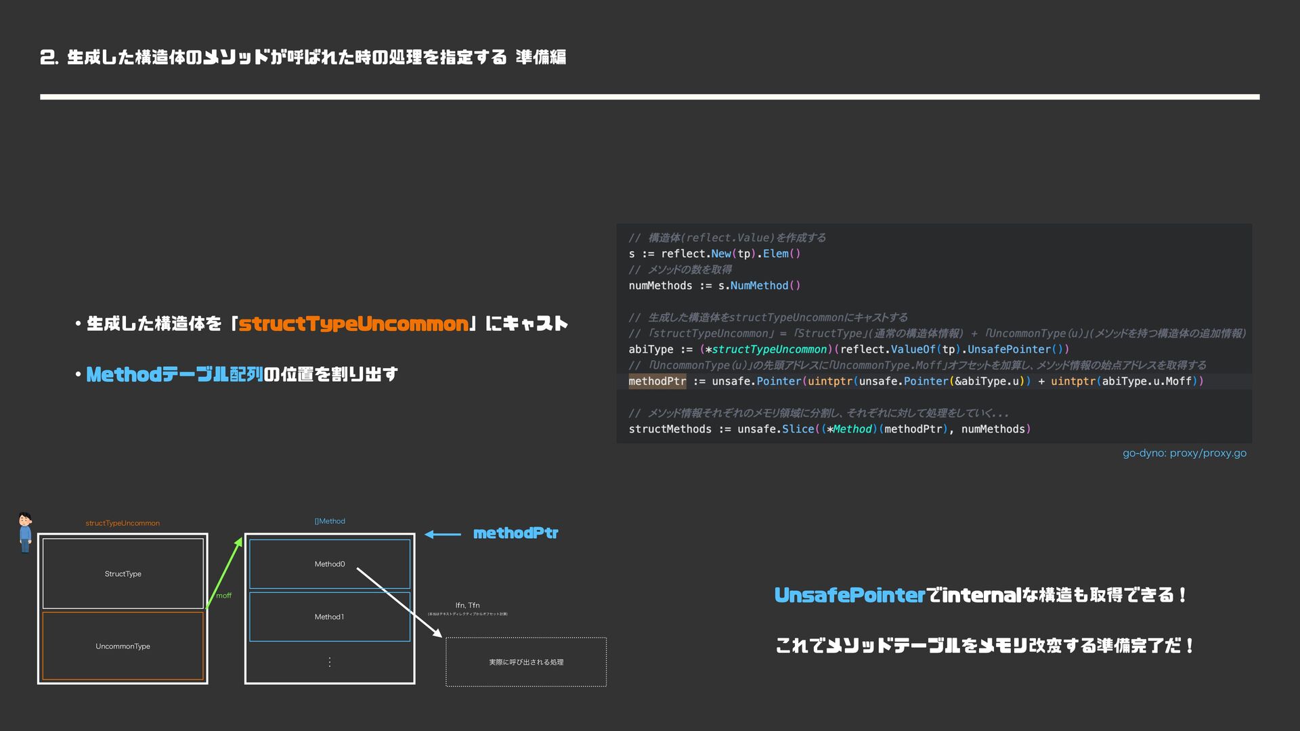Click the blue arrow pointing left from methodPtr
This screenshot has height=731, width=1300.
click(x=443, y=534)
